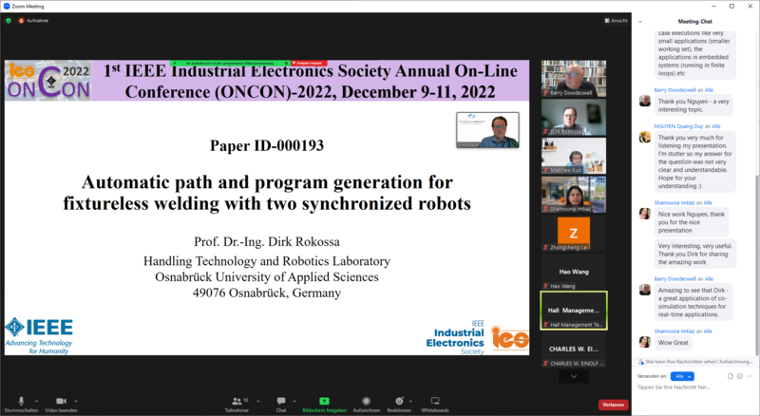This screenshot has width=760, height=416.
Task: Click the chat panel scrollbar
Action: pyautogui.click(x=756, y=264)
